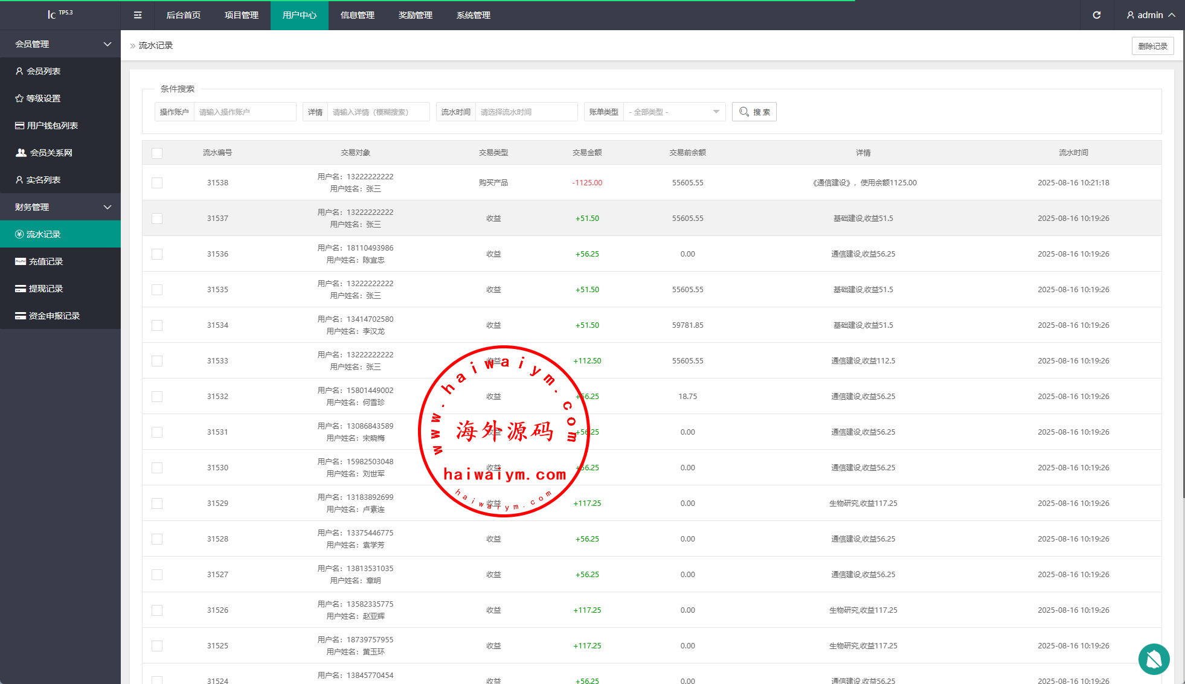Check the checkbox for record 31538

pos(157,183)
